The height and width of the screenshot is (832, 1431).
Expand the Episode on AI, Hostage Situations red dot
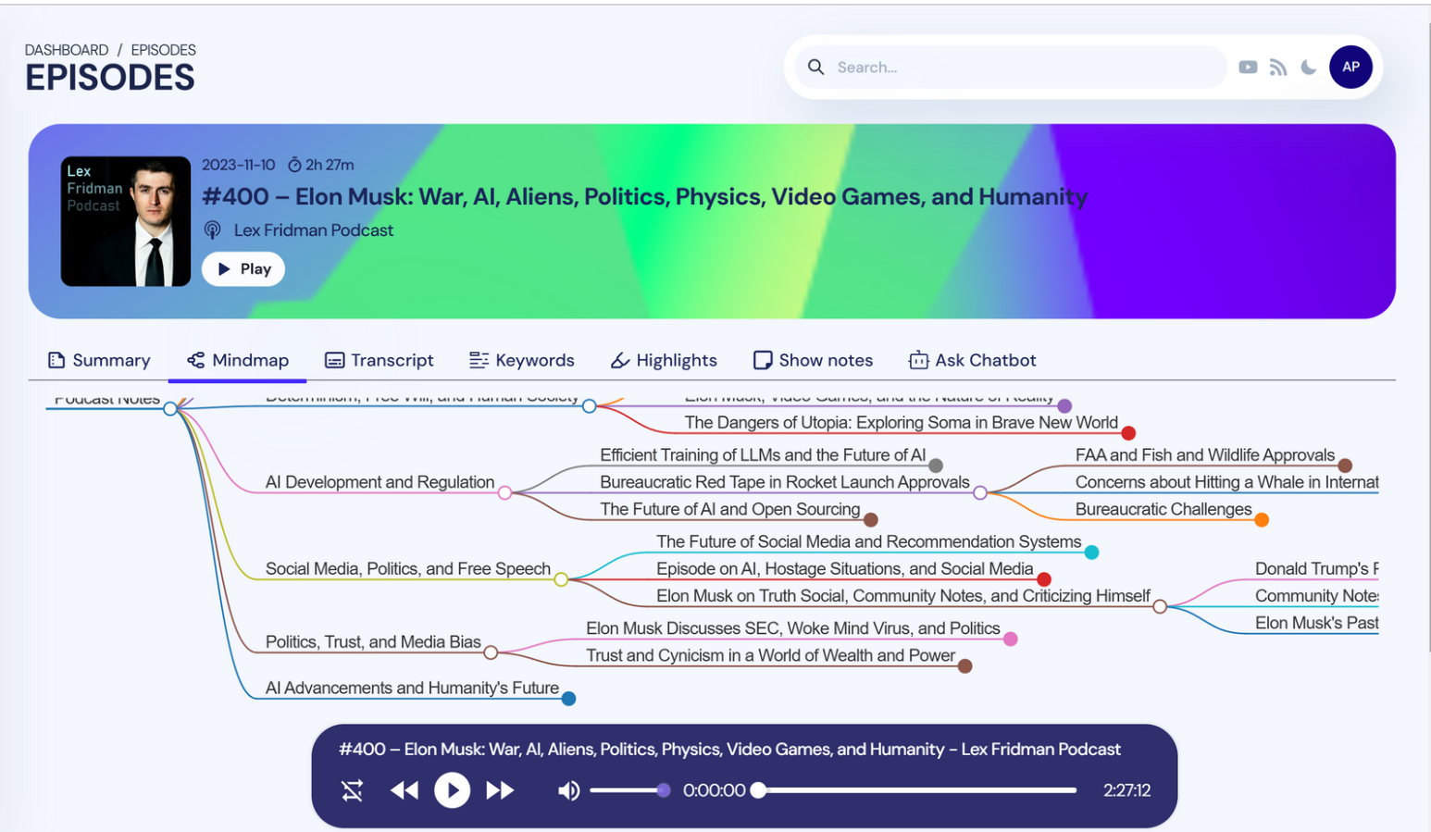pos(1044,579)
